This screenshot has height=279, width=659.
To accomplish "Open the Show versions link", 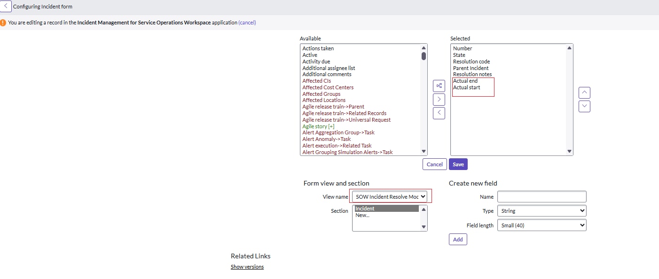I will pos(247,267).
